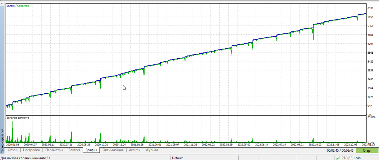This screenshot has width=379, height=160.
Task: Click the 4881 value on the balance axis
Action: pyautogui.click(x=371, y=35)
